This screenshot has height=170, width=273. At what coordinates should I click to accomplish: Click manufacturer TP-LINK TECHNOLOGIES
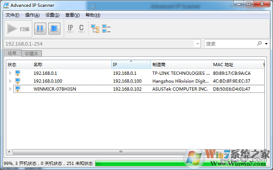click(181, 73)
